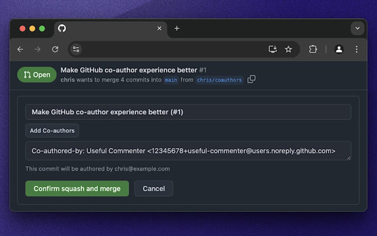Click the install site icon in the address bar
The width and height of the screenshot is (377, 236).
[x=272, y=49]
